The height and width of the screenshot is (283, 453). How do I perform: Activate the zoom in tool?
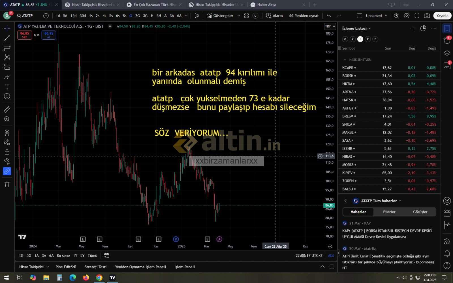tap(7, 119)
